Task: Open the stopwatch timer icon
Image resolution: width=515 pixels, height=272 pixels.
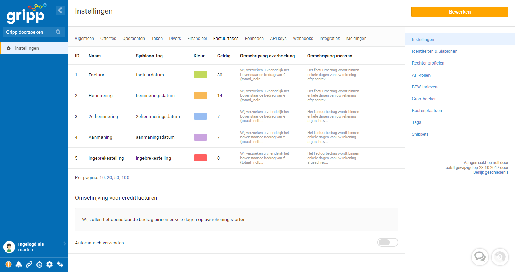Action: point(39,264)
